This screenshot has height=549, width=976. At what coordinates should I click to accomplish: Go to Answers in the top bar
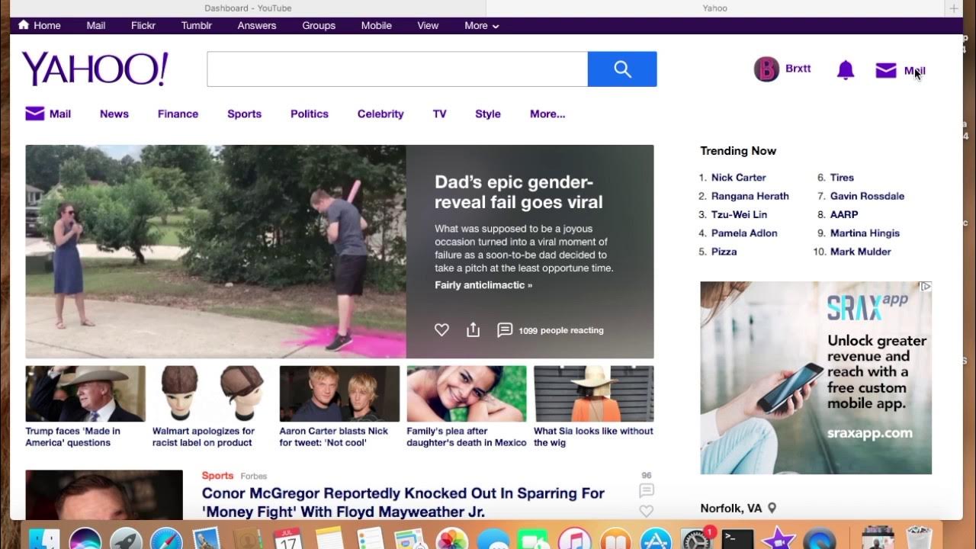tap(257, 25)
